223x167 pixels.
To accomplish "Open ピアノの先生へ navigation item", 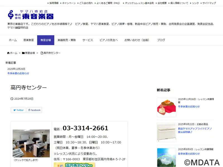I will pos(109,40).
